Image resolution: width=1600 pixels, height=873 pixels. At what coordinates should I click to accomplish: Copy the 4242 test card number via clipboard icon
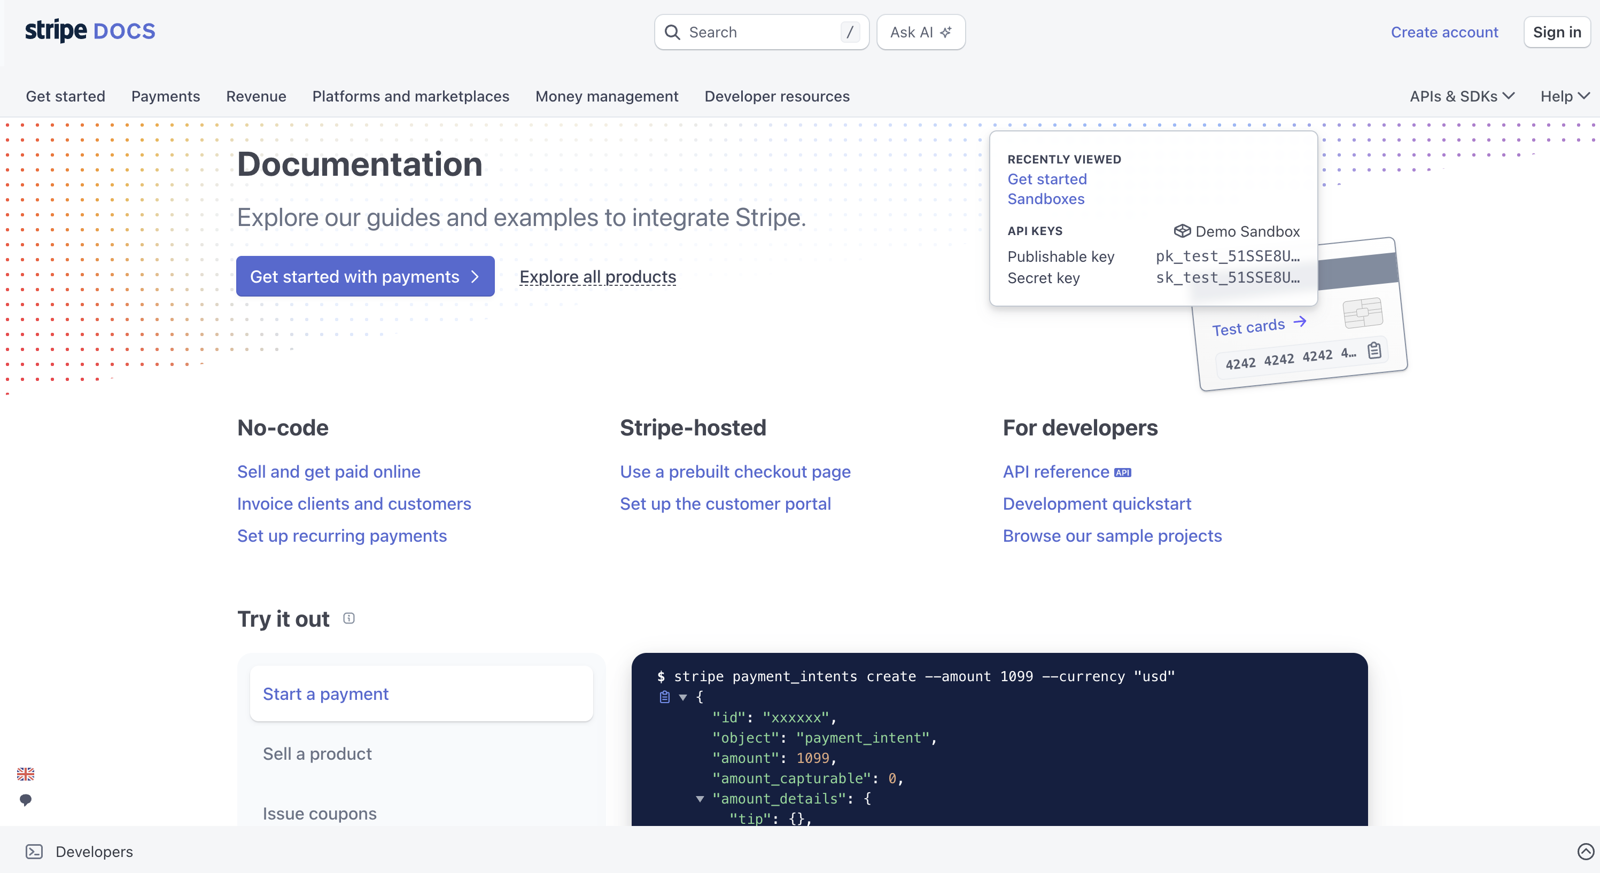tap(1375, 350)
